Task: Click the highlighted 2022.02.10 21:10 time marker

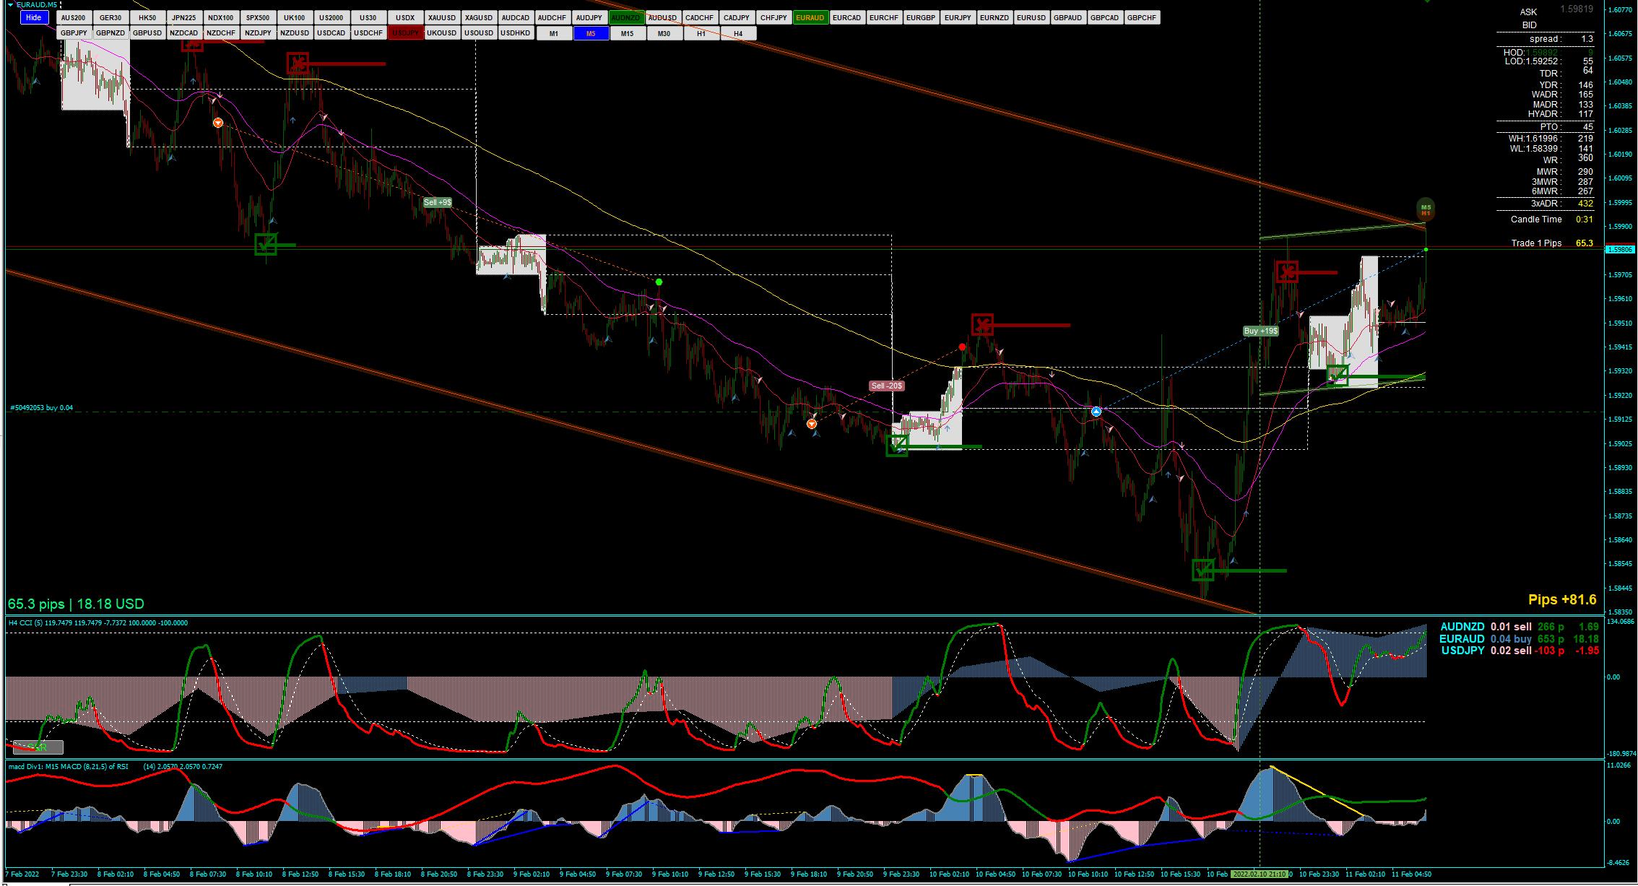Action: click(x=1260, y=874)
